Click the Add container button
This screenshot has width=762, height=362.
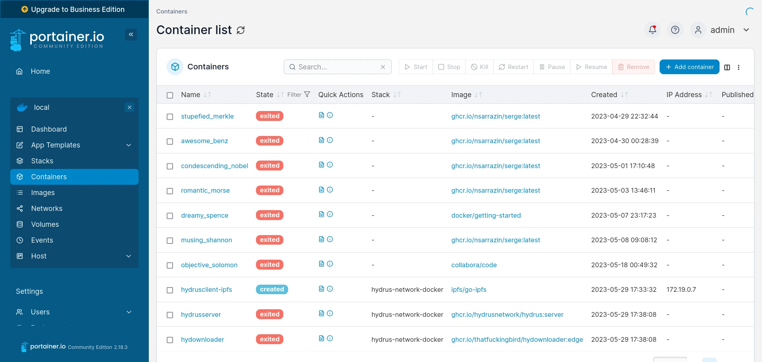[689, 67]
